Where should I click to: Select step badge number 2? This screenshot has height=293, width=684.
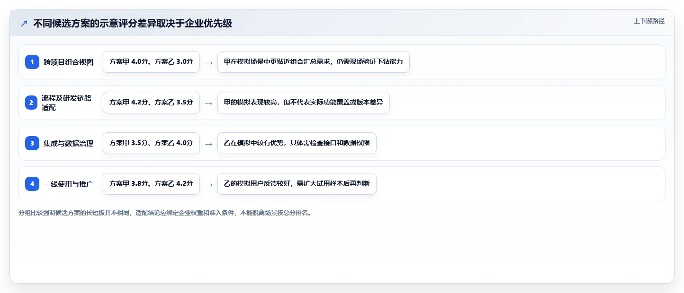[x=31, y=103]
